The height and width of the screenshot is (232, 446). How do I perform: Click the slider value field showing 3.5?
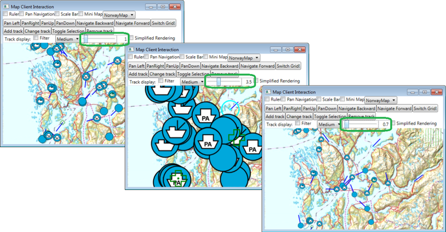248,82
